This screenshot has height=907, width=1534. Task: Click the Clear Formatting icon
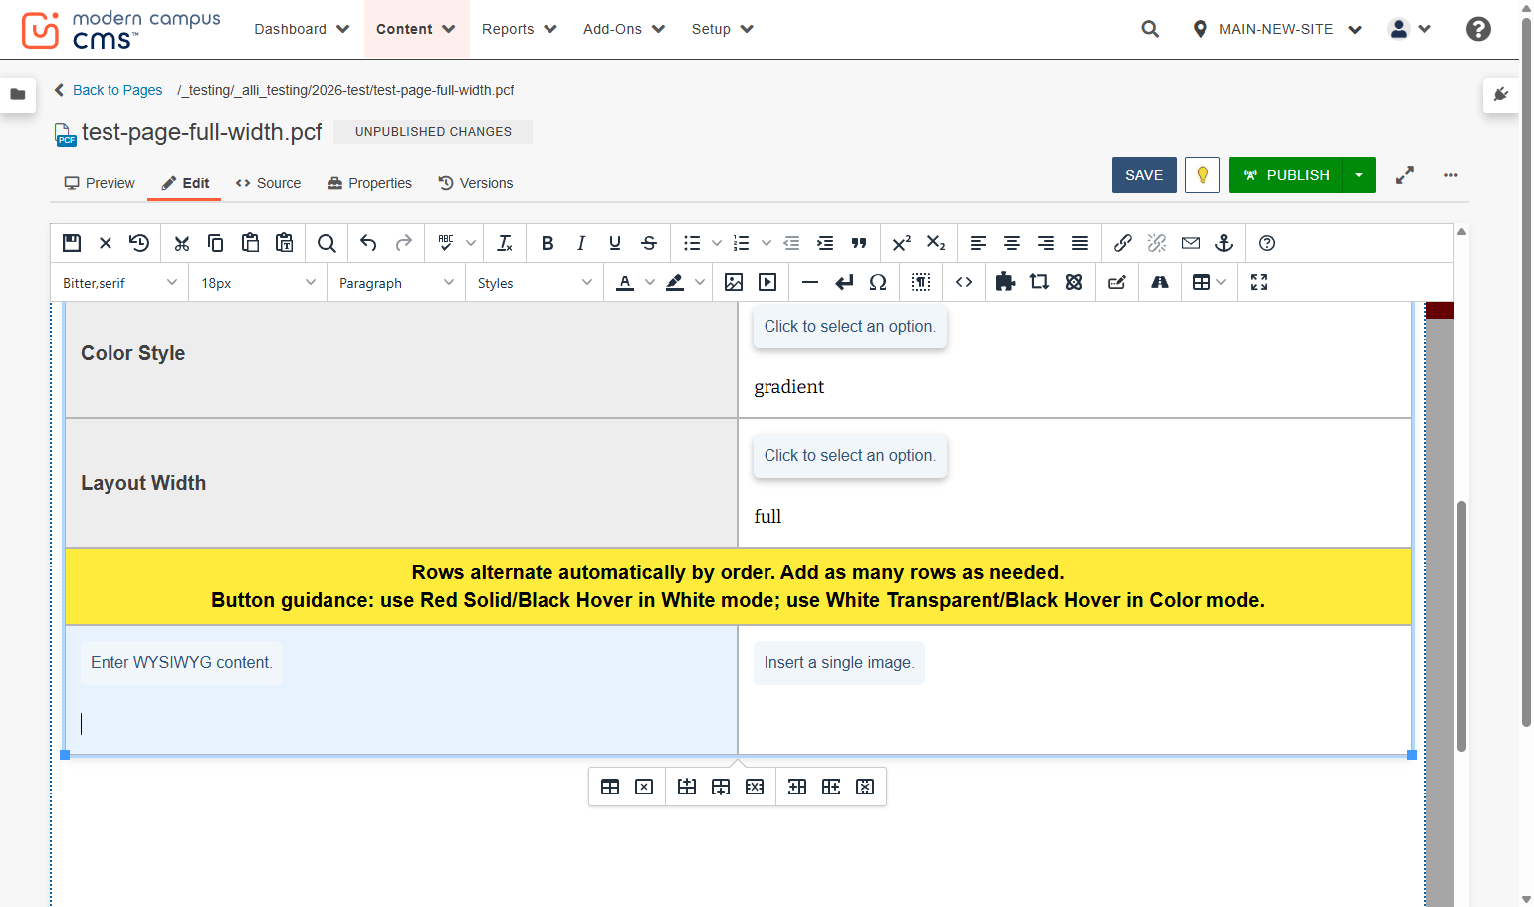coord(505,243)
